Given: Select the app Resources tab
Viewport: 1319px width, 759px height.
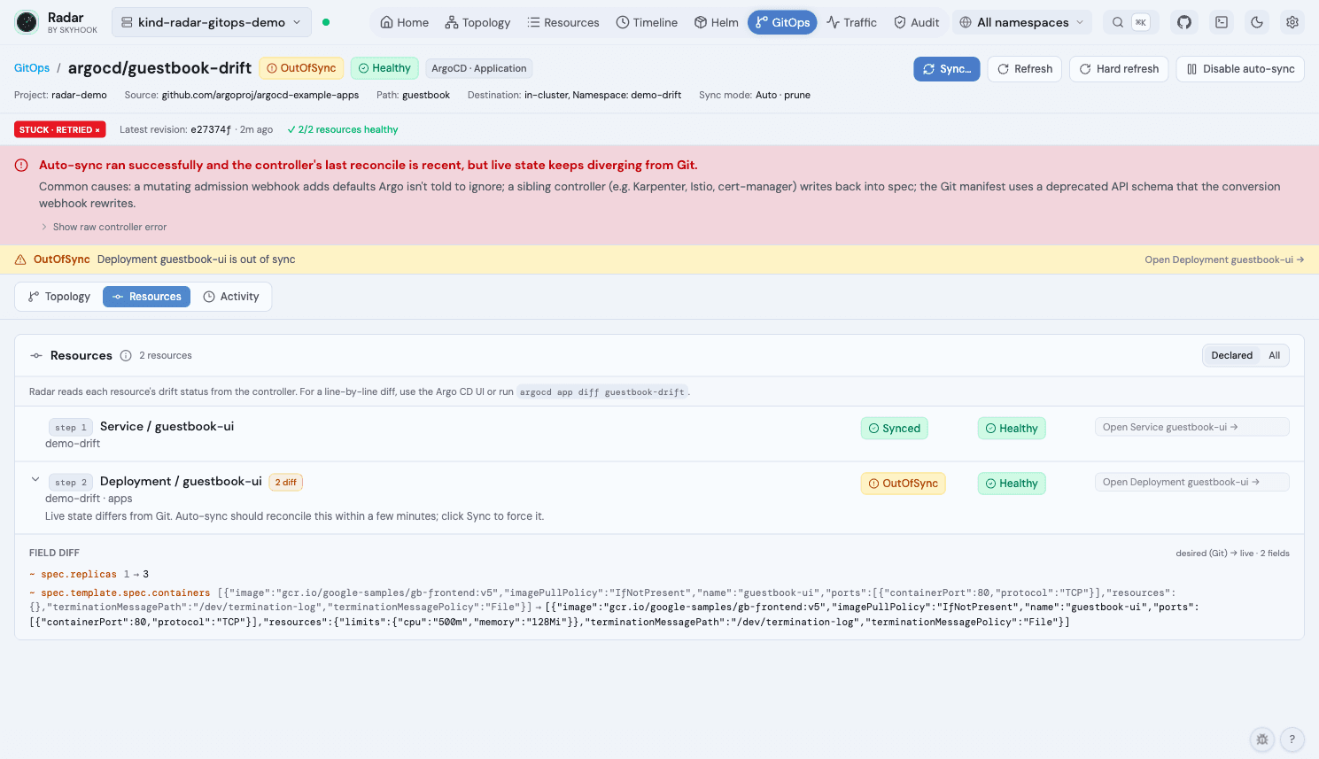Looking at the screenshot, I should (x=146, y=297).
